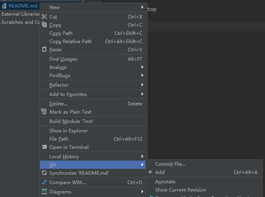Viewport: 265px width, 197px height.
Task: Click the Ctrl+D shortcut text
Action: (x=135, y=183)
